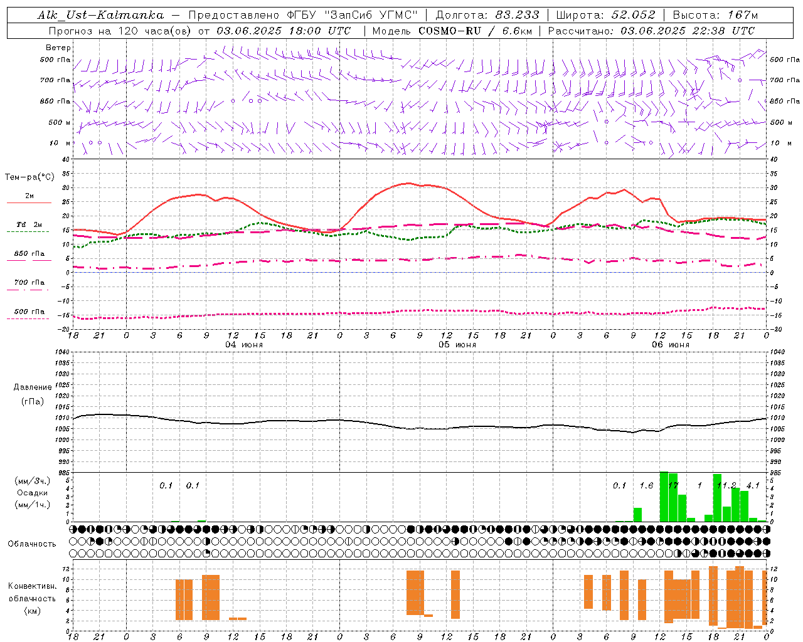Viewport: 803px width, 642px height.
Task: Click the 4.1 precipitation amount value
Action: 753,485
